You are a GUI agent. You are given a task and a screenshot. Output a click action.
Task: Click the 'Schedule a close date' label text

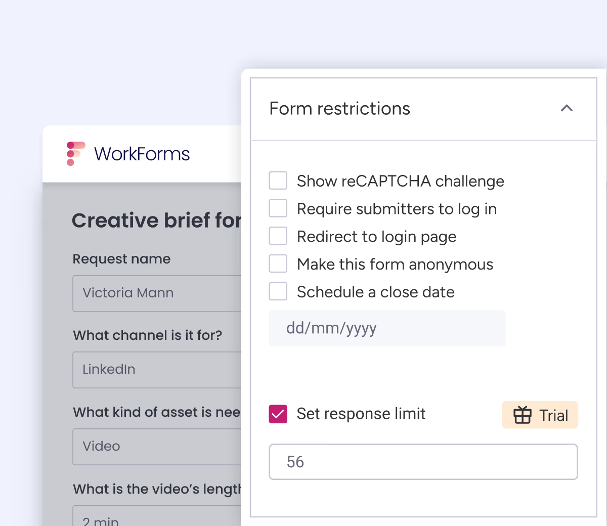pyautogui.click(x=376, y=292)
